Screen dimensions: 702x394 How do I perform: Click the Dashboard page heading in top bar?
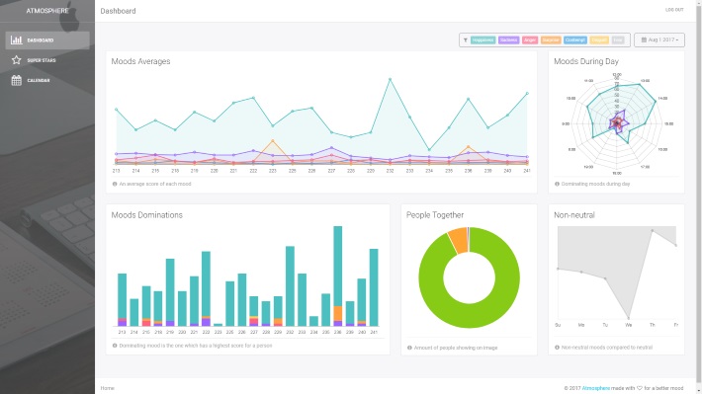[119, 11]
